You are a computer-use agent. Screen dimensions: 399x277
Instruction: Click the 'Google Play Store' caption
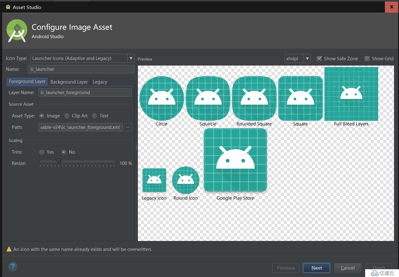(235, 198)
